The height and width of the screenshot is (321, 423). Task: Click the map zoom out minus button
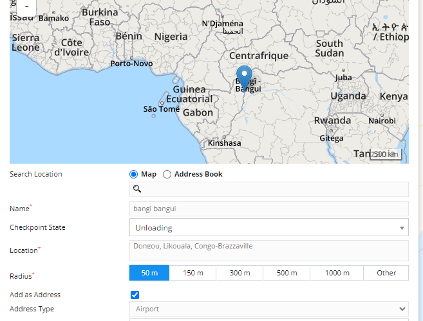[26, 6]
